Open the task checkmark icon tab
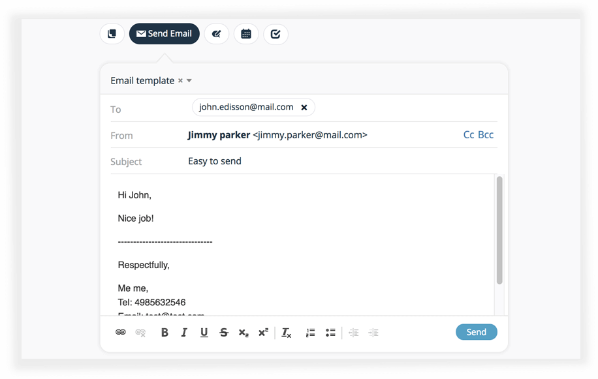 [275, 34]
